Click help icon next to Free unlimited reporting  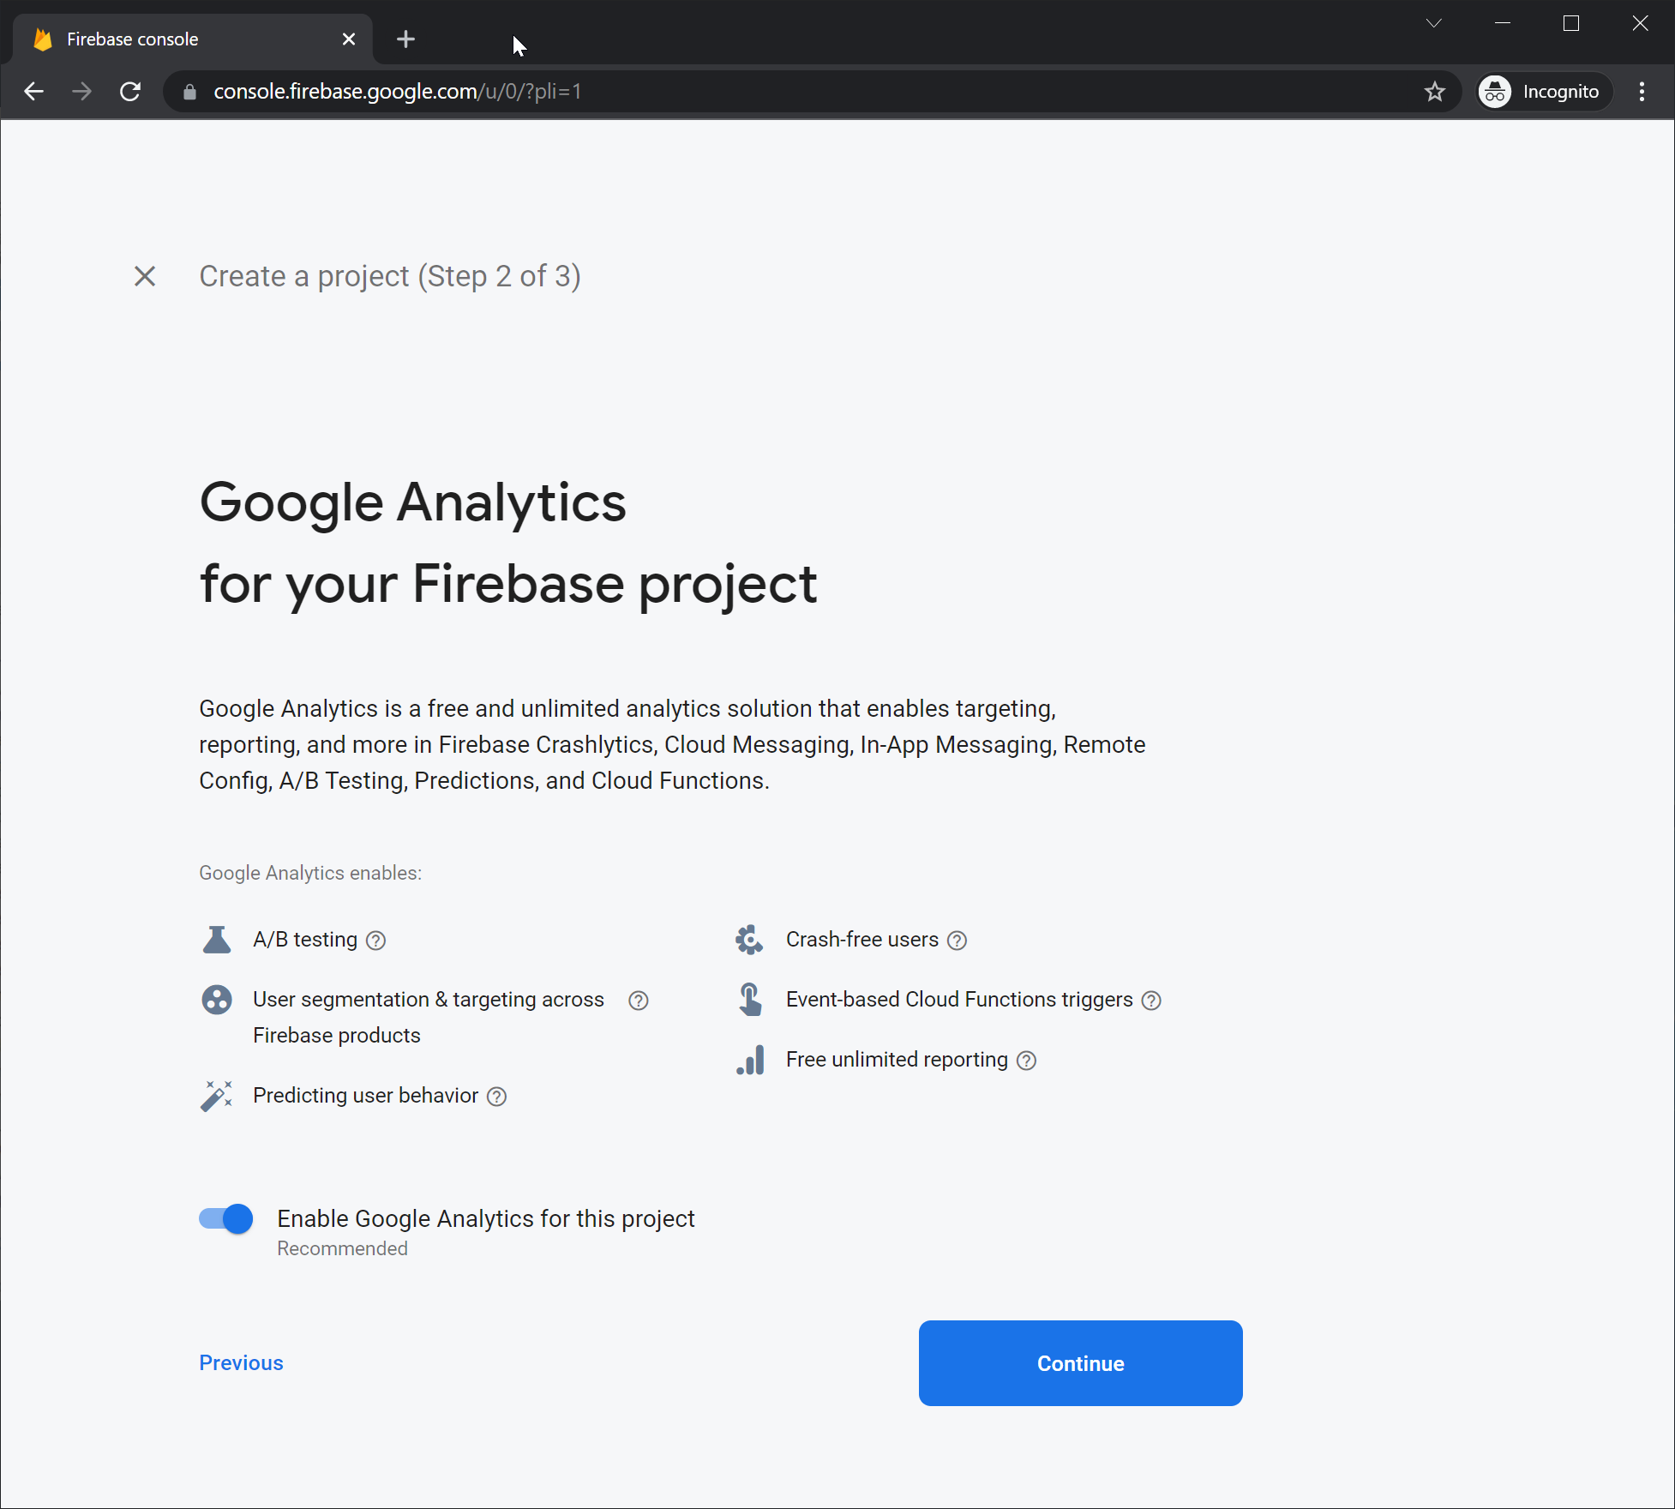click(1026, 1061)
